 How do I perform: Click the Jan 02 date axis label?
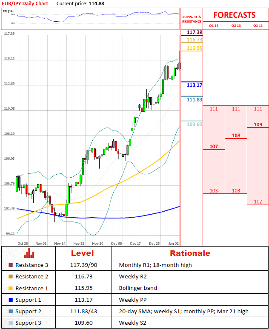point(174,244)
